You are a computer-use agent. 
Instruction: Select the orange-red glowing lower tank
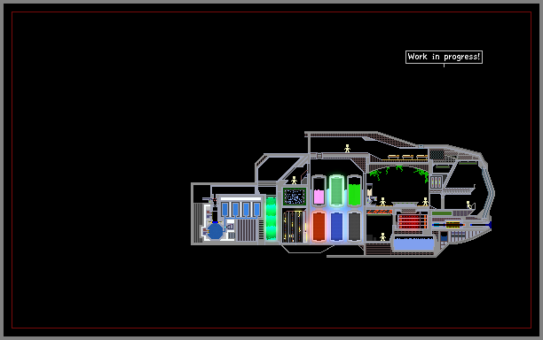[x=319, y=227]
